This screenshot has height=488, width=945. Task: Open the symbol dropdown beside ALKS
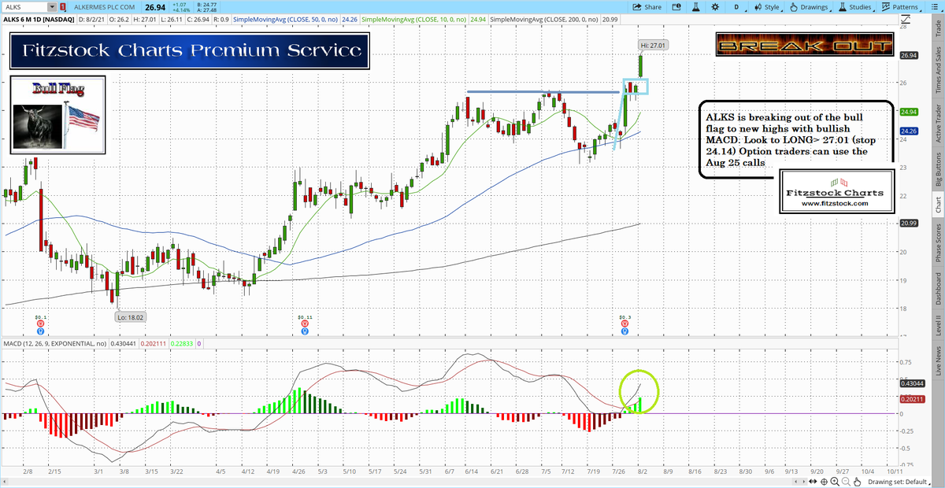click(x=52, y=6)
